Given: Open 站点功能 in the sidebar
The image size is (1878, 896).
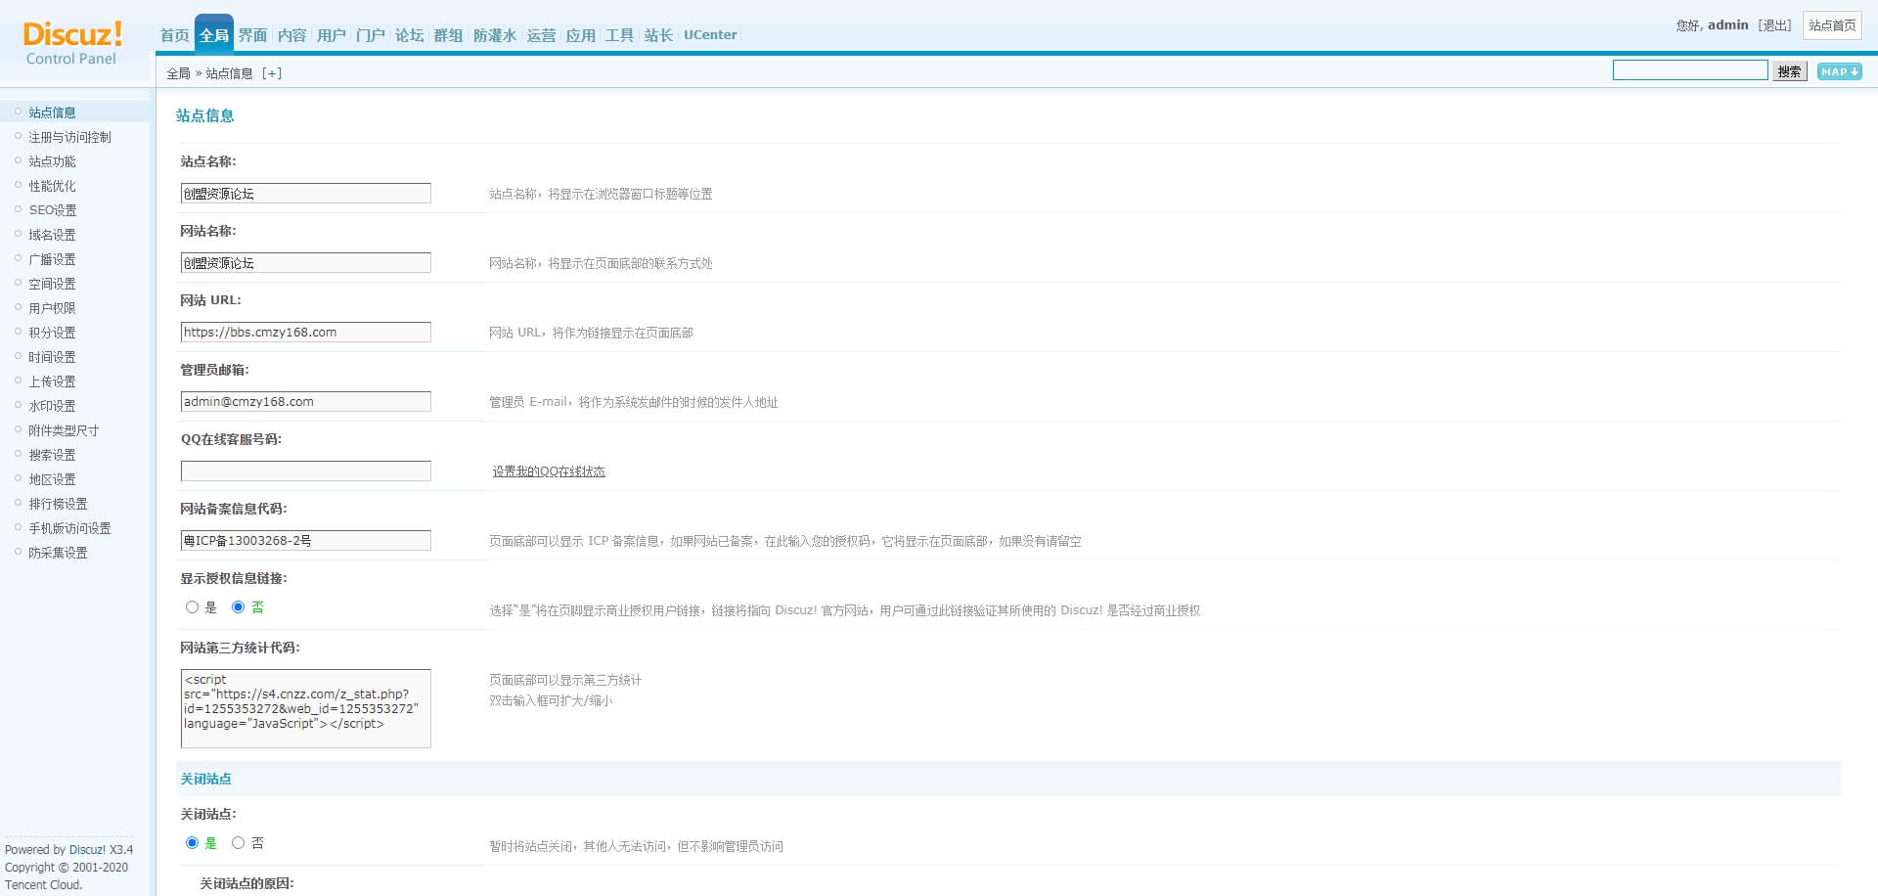Looking at the screenshot, I should pos(52,161).
